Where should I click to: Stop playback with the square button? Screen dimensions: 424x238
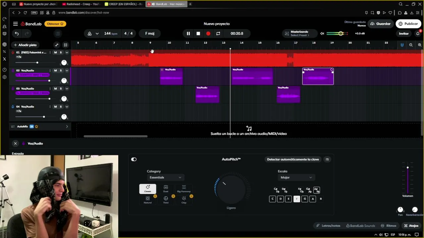198,33
